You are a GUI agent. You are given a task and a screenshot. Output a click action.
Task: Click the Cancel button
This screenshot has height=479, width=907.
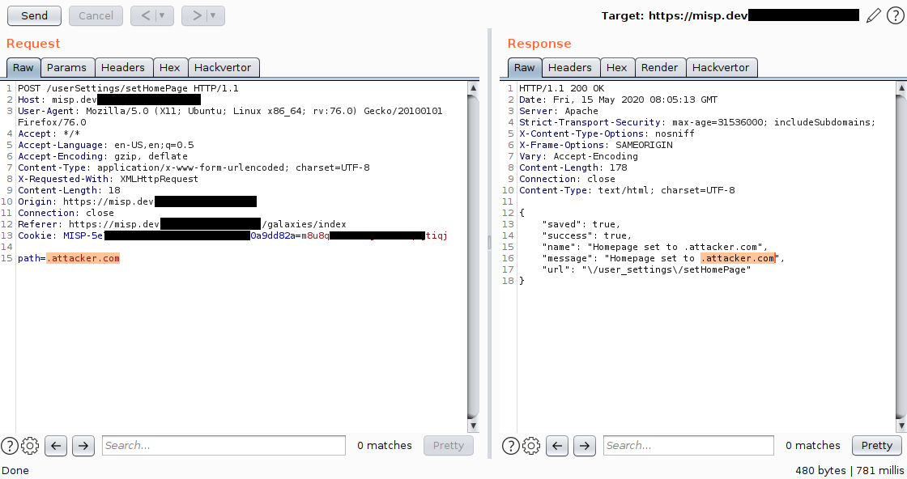(96, 15)
